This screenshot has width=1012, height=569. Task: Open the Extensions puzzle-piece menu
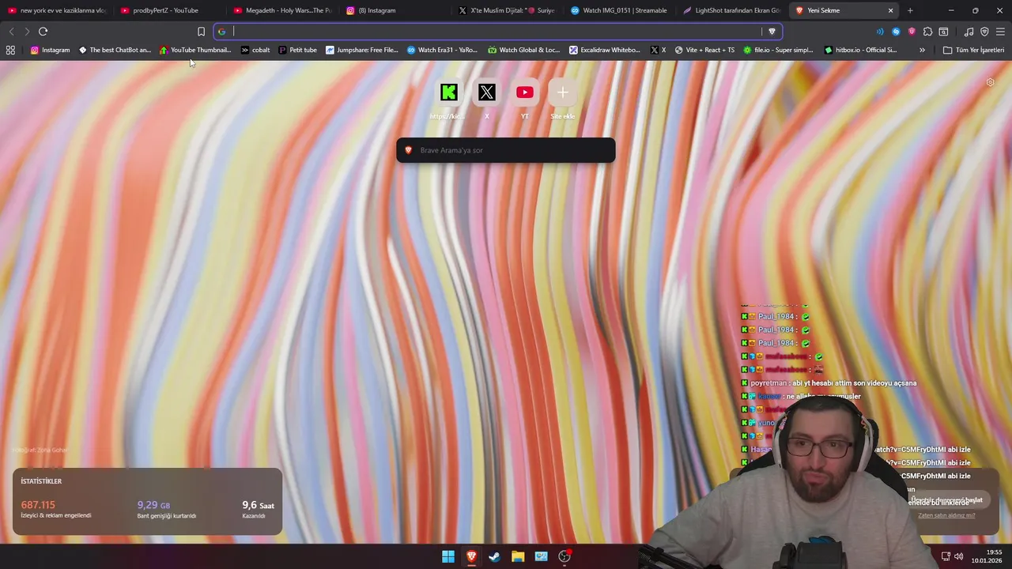click(x=927, y=32)
